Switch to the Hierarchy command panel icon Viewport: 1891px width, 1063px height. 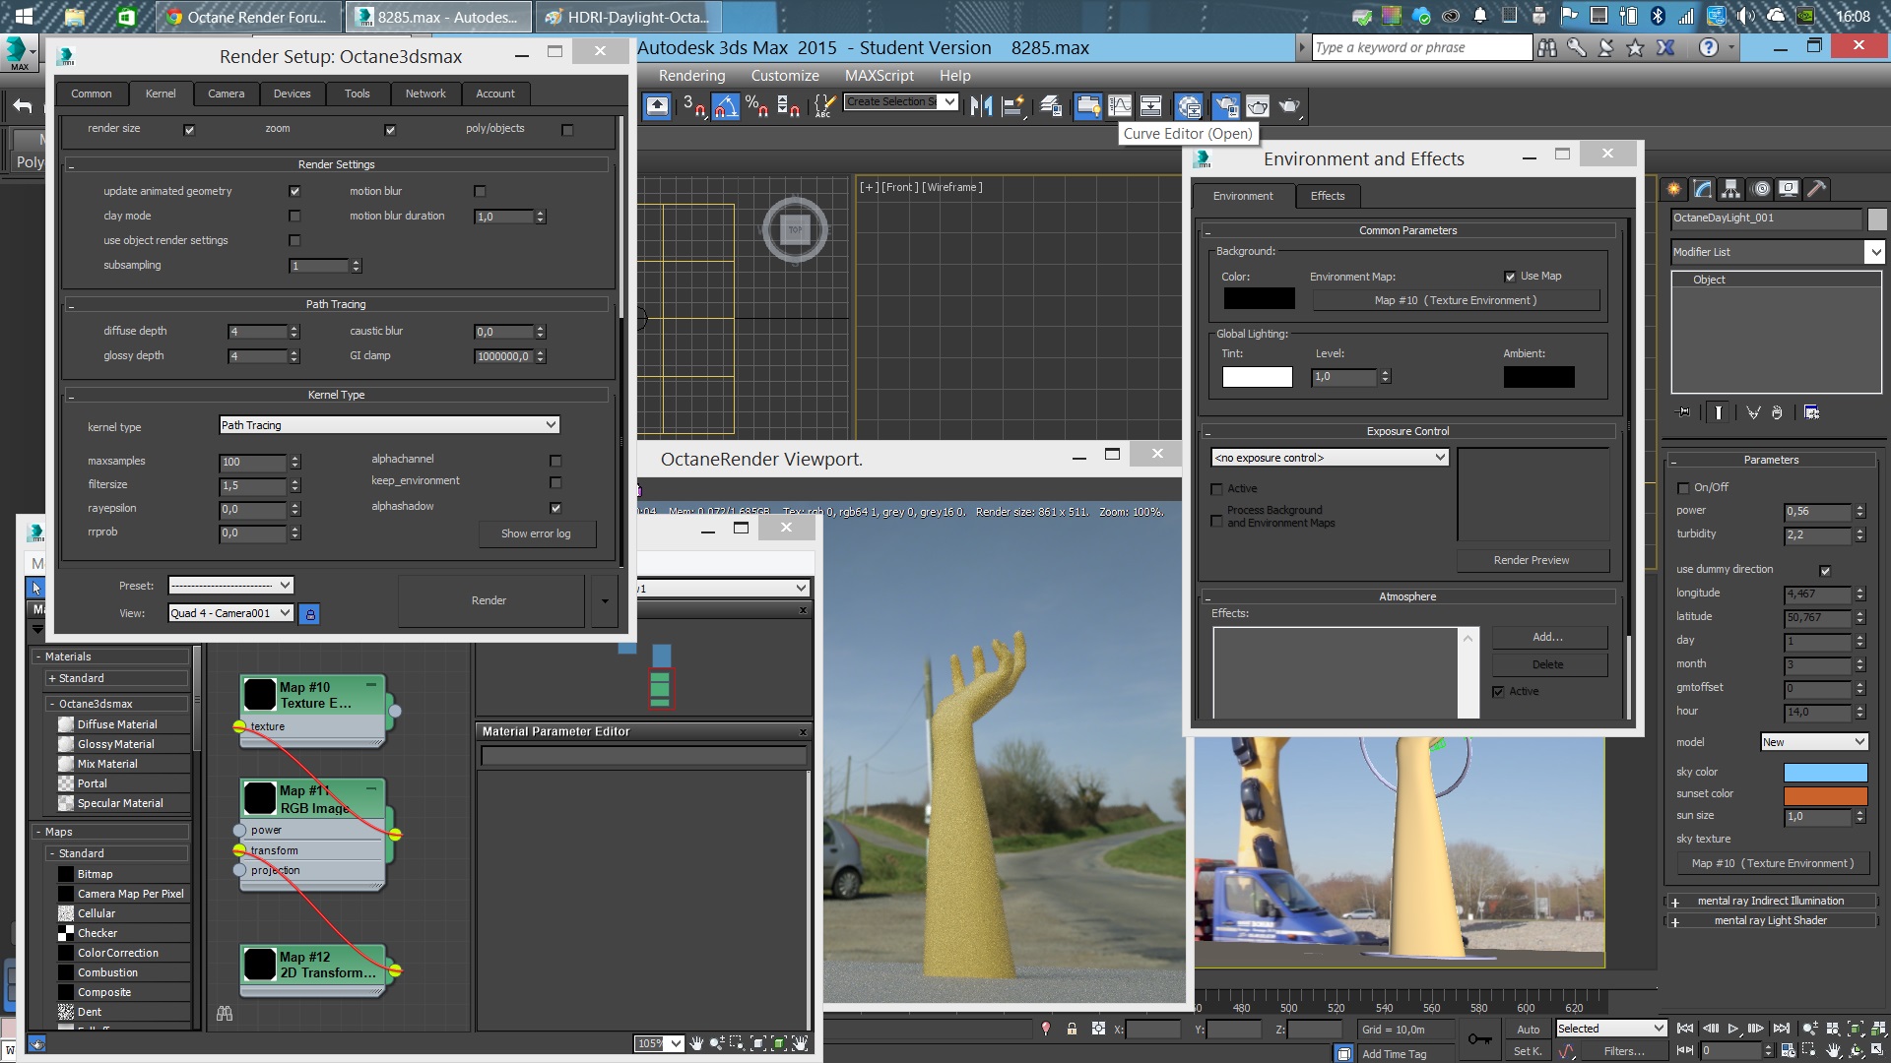[1731, 189]
